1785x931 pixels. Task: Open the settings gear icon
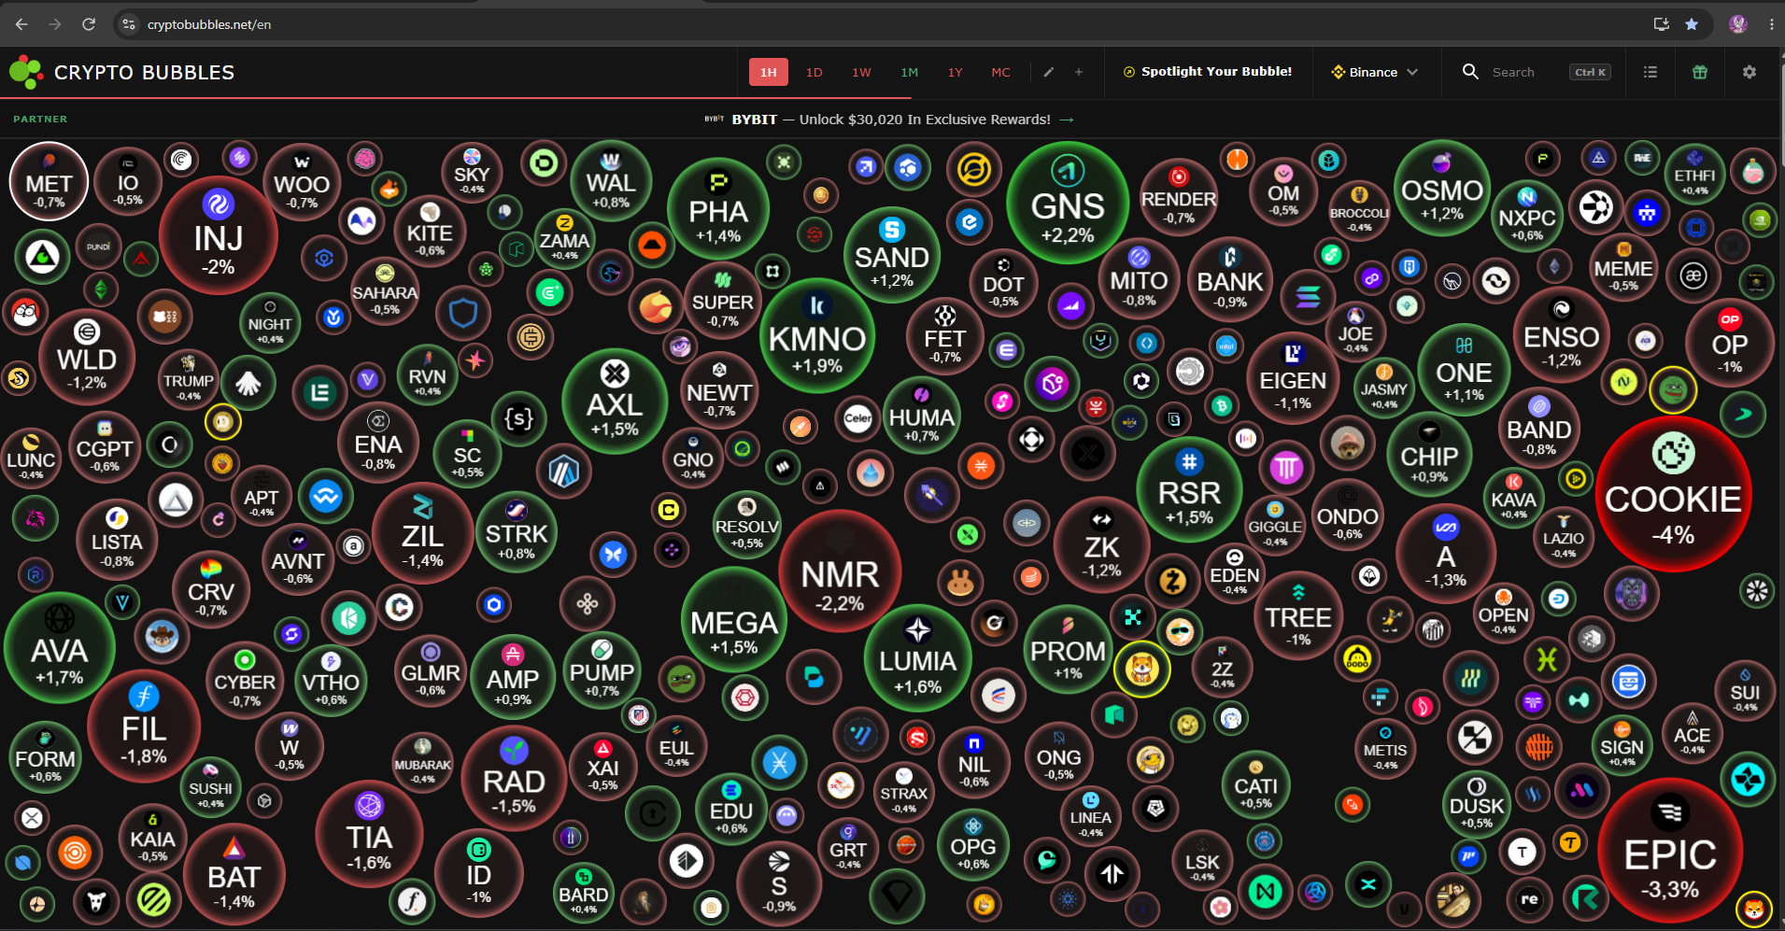[1750, 72]
